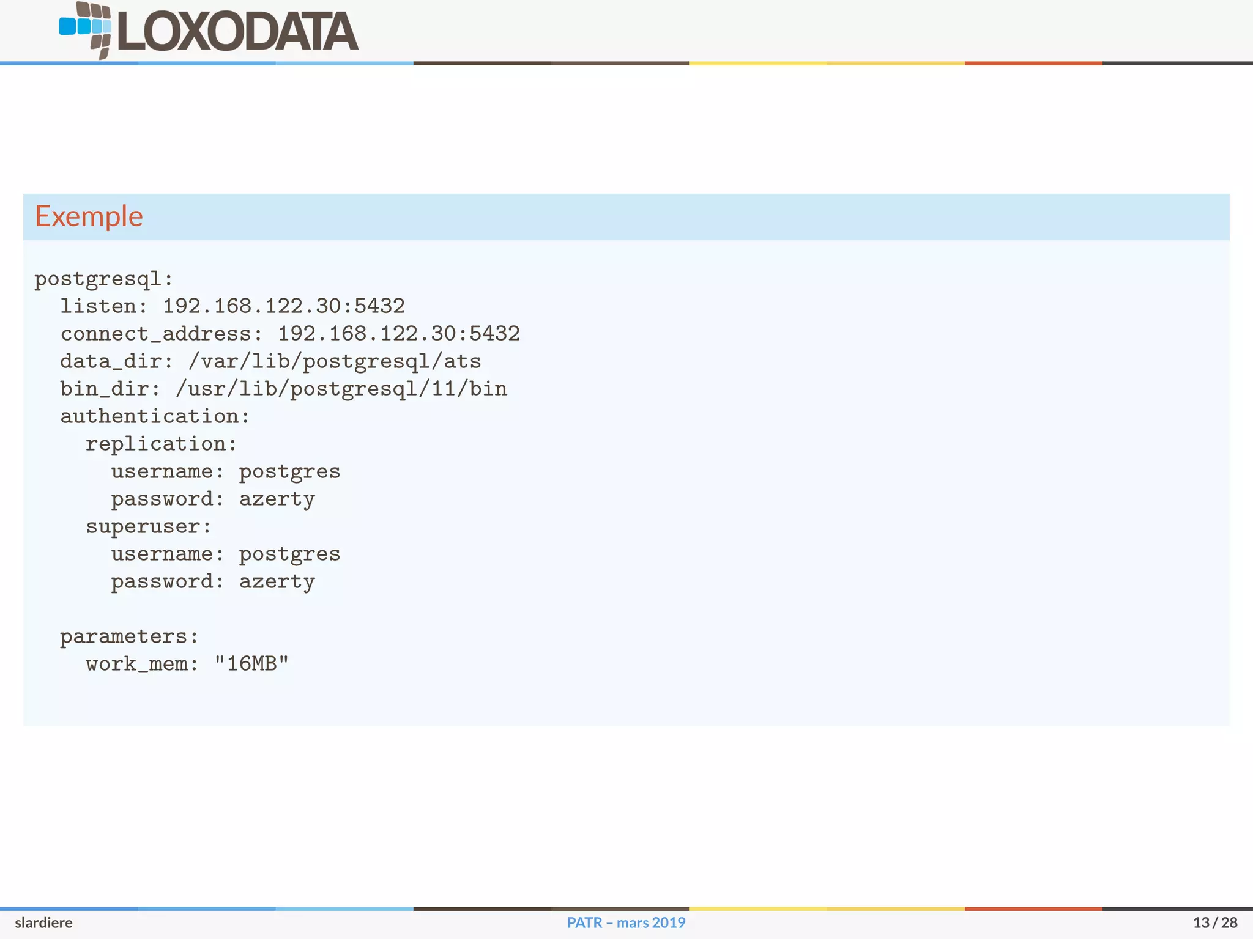Click the 'username: postgres' line under superuser
Screen dimensions: 1253x939
pyautogui.click(x=226, y=554)
